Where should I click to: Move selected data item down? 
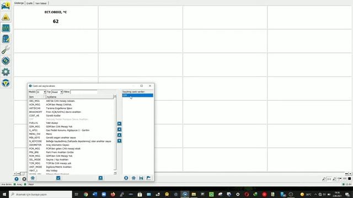pyautogui.click(x=119, y=141)
